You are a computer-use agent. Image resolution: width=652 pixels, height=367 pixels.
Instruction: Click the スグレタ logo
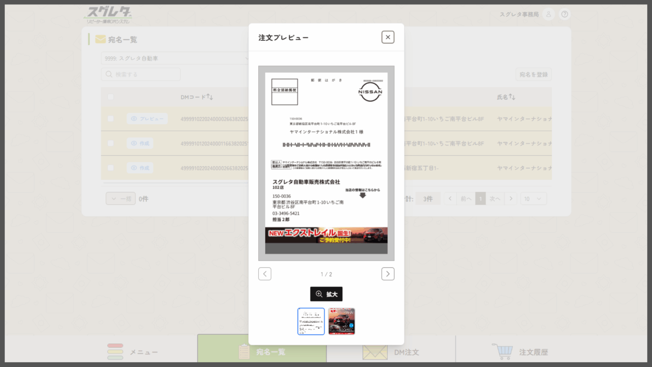pyautogui.click(x=108, y=15)
